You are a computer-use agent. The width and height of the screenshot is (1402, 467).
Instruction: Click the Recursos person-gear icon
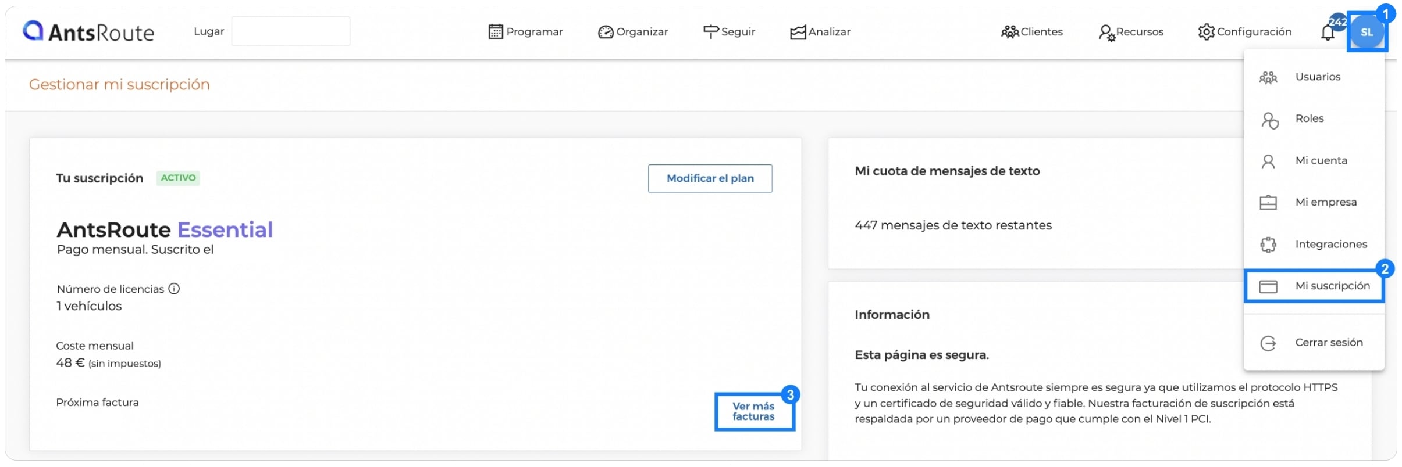pyautogui.click(x=1106, y=33)
